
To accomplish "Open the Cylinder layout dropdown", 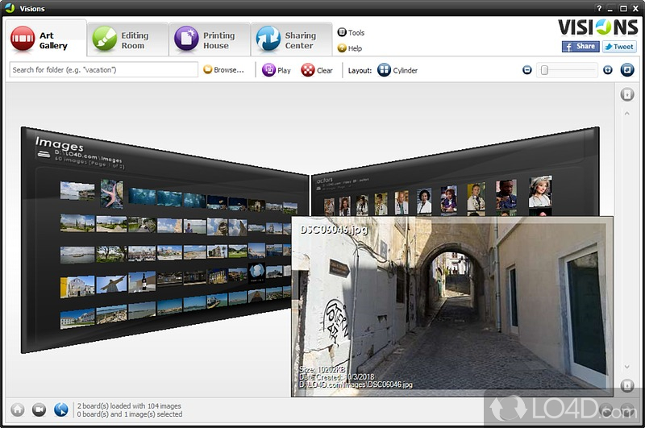I will click(397, 70).
